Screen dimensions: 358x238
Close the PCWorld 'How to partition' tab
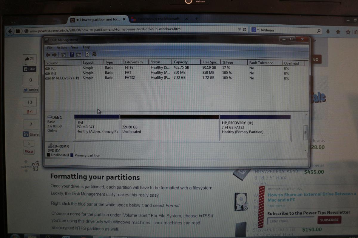click(x=124, y=19)
